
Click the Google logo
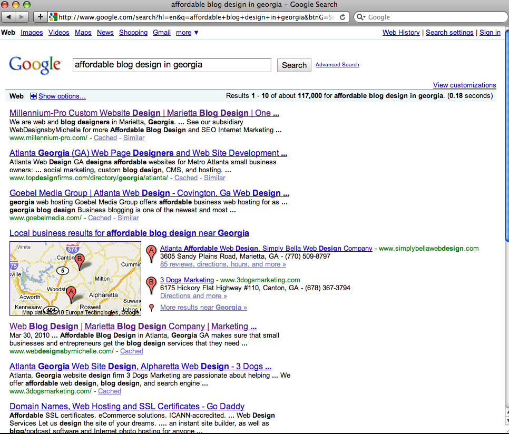click(35, 65)
